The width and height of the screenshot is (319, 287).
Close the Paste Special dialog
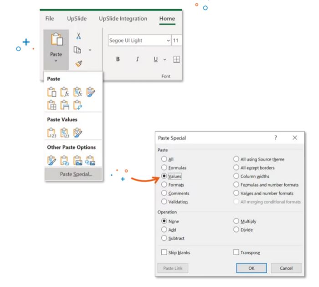[x=295, y=138]
